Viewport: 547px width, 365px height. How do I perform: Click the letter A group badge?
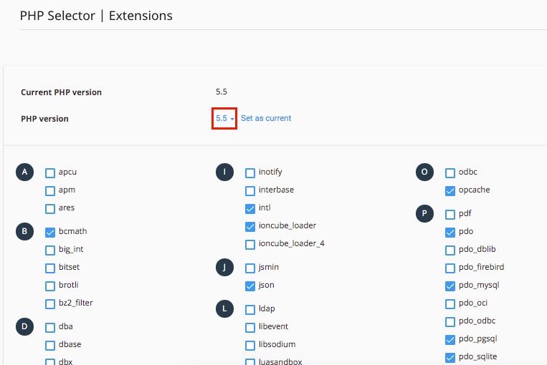click(25, 172)
